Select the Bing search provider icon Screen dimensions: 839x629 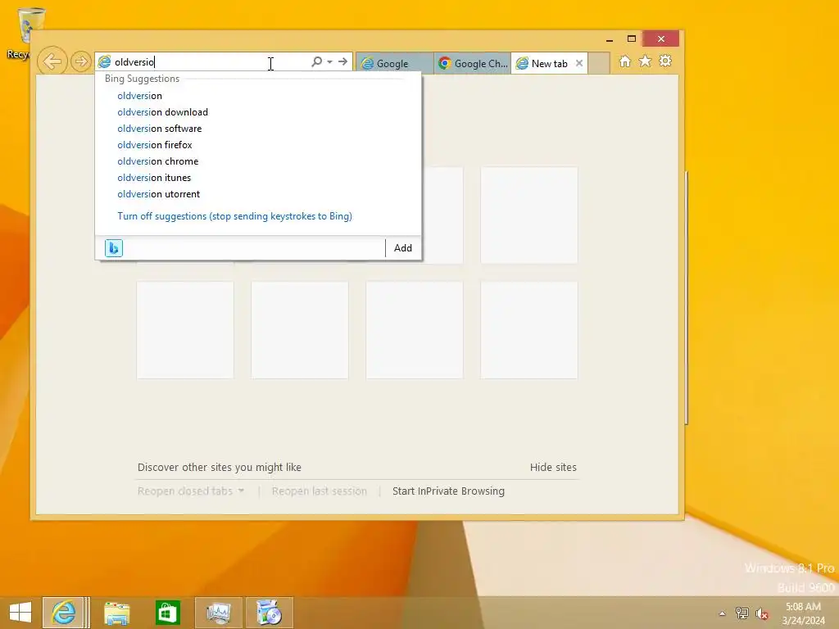tap(114, 247)
